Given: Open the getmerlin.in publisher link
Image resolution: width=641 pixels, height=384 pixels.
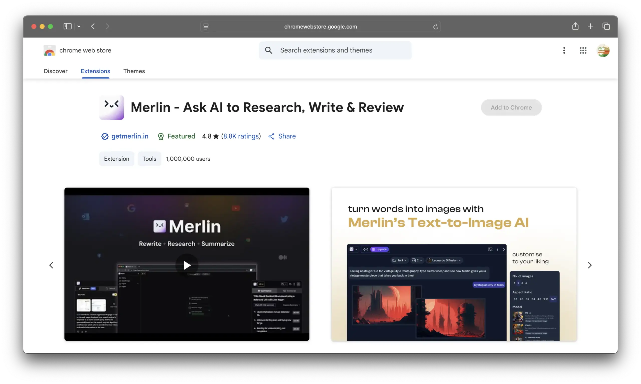Looking at the screenshot, I should click(x=130, y=136).
